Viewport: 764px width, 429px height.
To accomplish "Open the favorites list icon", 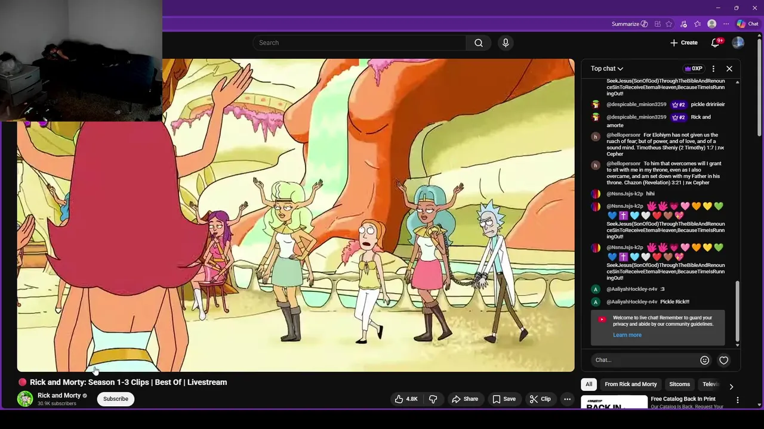I will [x=698, y=24].
